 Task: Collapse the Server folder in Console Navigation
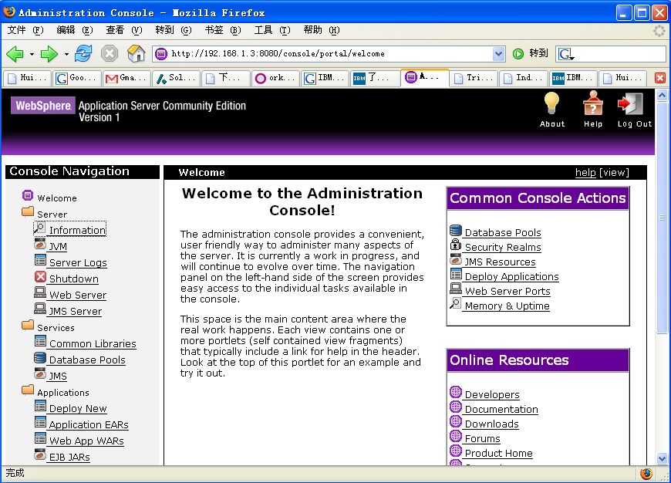click(28, 212)
